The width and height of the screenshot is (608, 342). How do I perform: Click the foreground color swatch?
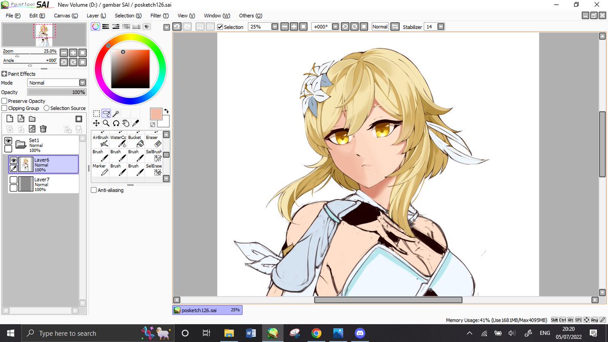tap(156, 114)
